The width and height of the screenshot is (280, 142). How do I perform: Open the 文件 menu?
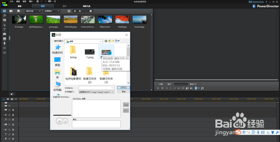tap(11, 1)
